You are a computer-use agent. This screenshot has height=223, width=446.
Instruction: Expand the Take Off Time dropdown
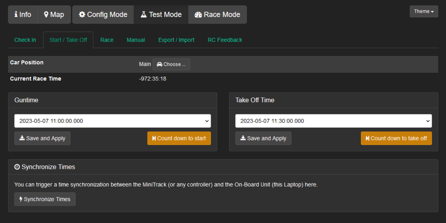point(334,121)
